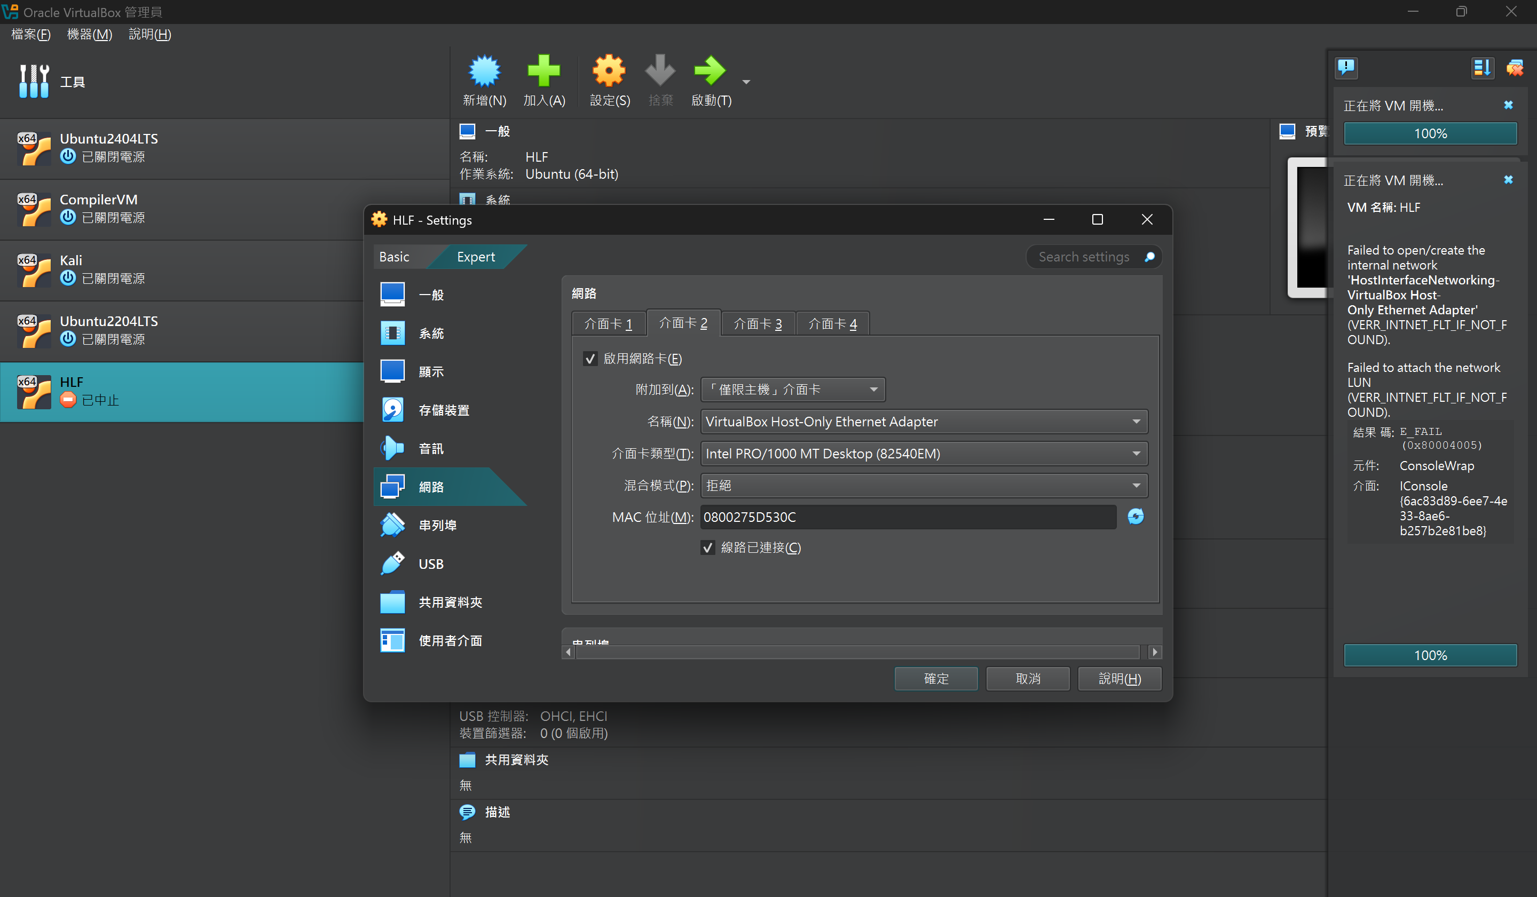The height and width of the screenshot is (897, 1537).
Task: Click the 捨棄 discard arrow icon
Action: coord(660,71)
